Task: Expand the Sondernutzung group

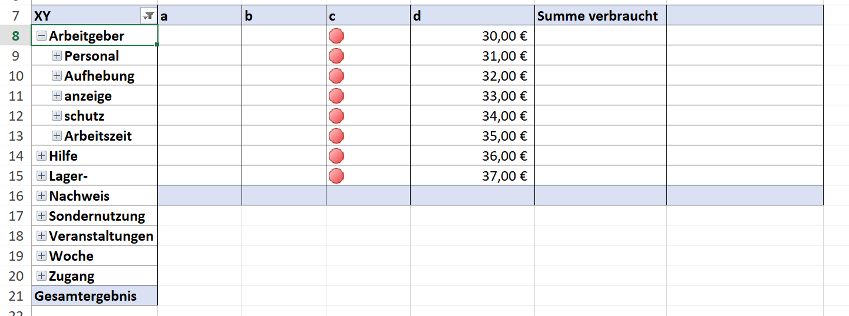Action: 41,216
